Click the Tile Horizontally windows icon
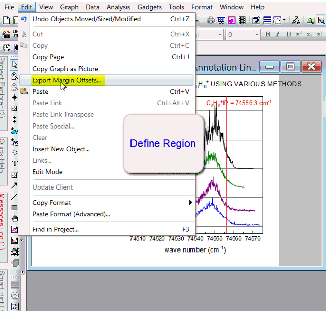The height and width of the screenshot is (313, 328). pos(267,20)
